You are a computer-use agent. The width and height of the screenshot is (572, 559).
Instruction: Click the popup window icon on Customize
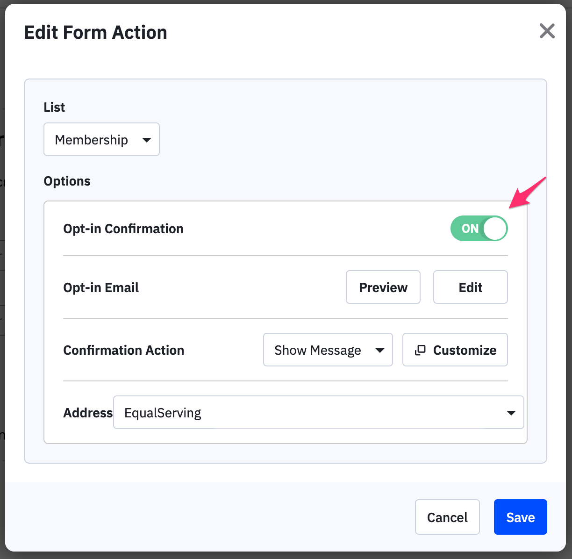(x=420, y=350)
